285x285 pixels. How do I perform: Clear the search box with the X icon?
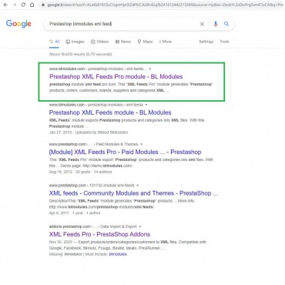pos(202,24)
